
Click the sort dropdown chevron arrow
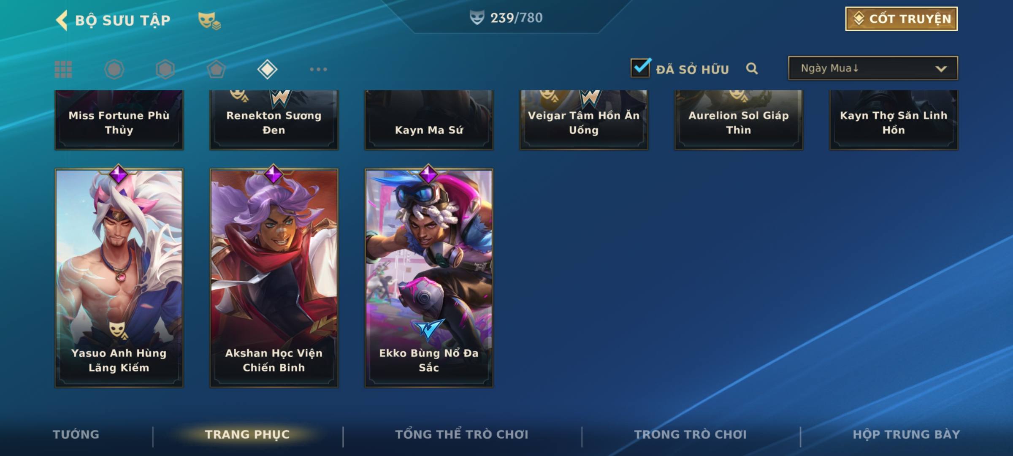941,69
